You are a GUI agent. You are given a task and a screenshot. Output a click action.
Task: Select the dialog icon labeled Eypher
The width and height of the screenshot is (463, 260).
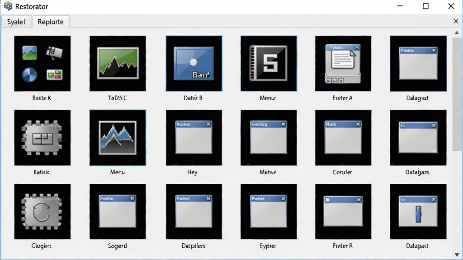pos(269,211)
